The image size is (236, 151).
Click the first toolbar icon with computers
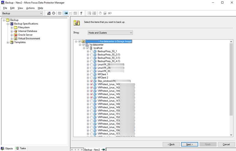point(49,13)
